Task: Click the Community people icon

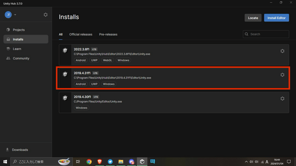Action: [8, 58]
